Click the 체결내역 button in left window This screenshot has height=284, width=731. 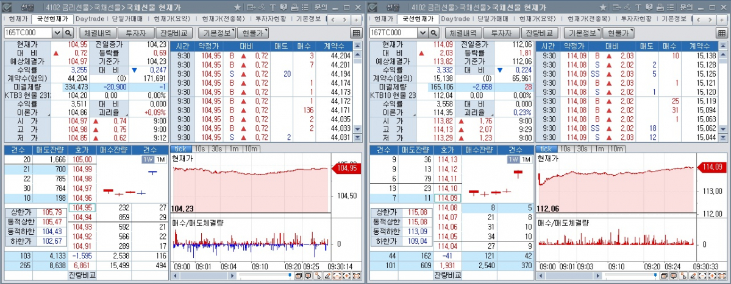pyautogui.click(x=98, y=33)
